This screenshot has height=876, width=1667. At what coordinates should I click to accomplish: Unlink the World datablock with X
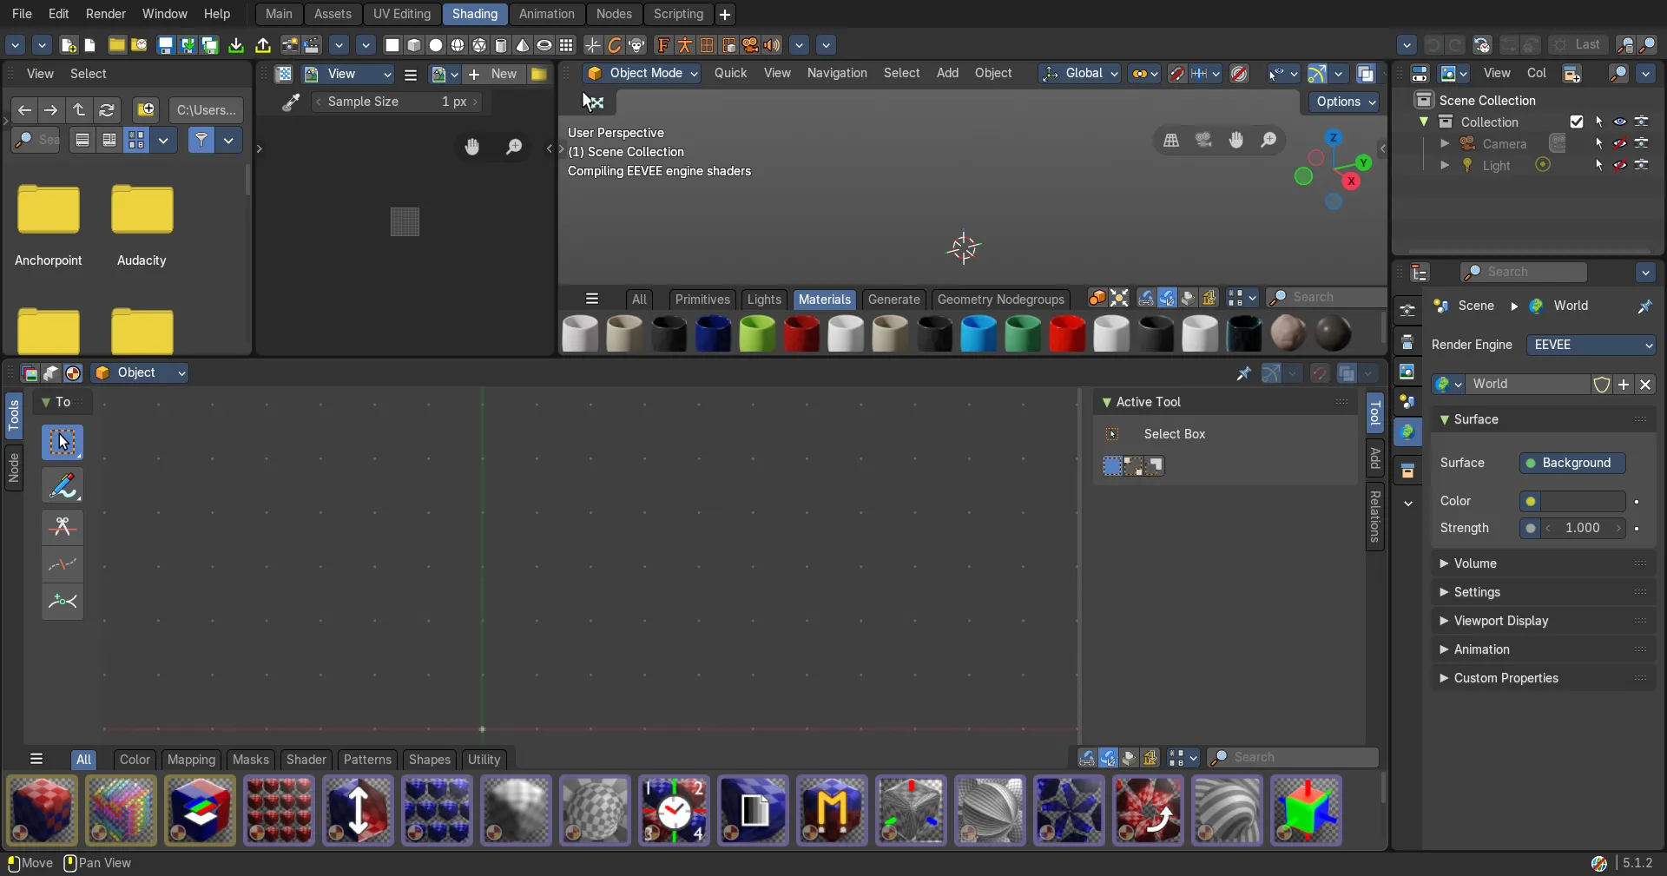click(x=1645, y=384)
